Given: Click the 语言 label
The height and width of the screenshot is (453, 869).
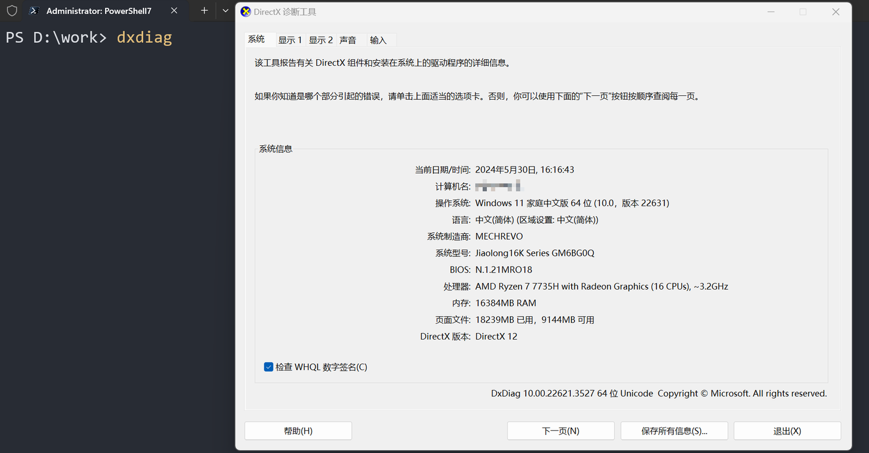Looking at the screenshot, I should [461, 220].
